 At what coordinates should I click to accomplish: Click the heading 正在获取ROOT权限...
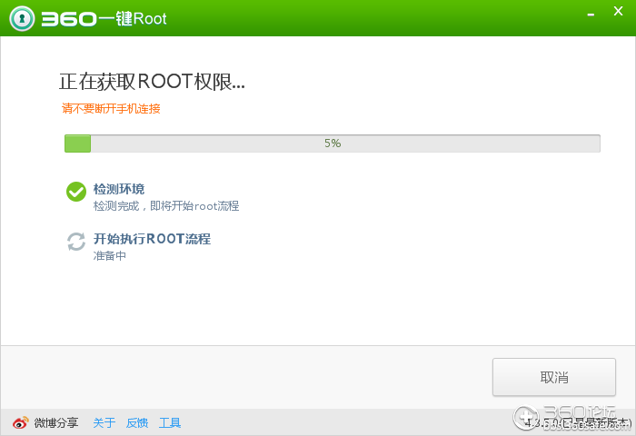(152, 82)
